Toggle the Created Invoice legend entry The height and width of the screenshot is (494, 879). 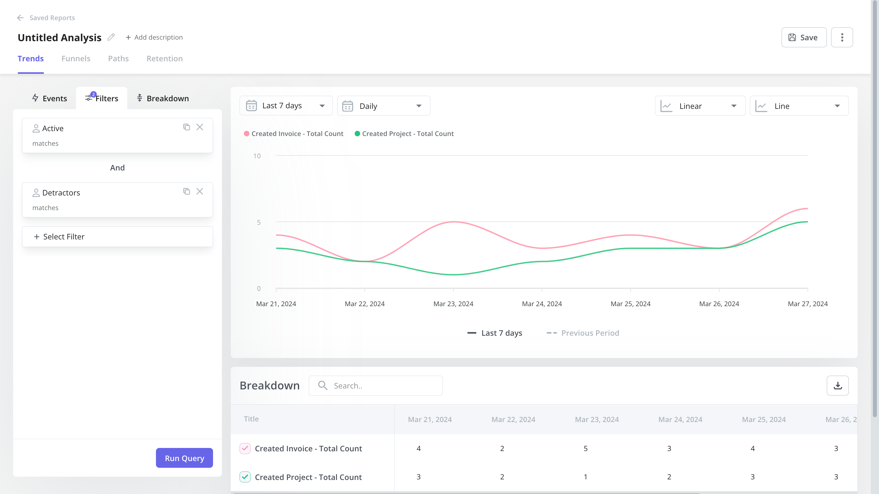[293, 133]
